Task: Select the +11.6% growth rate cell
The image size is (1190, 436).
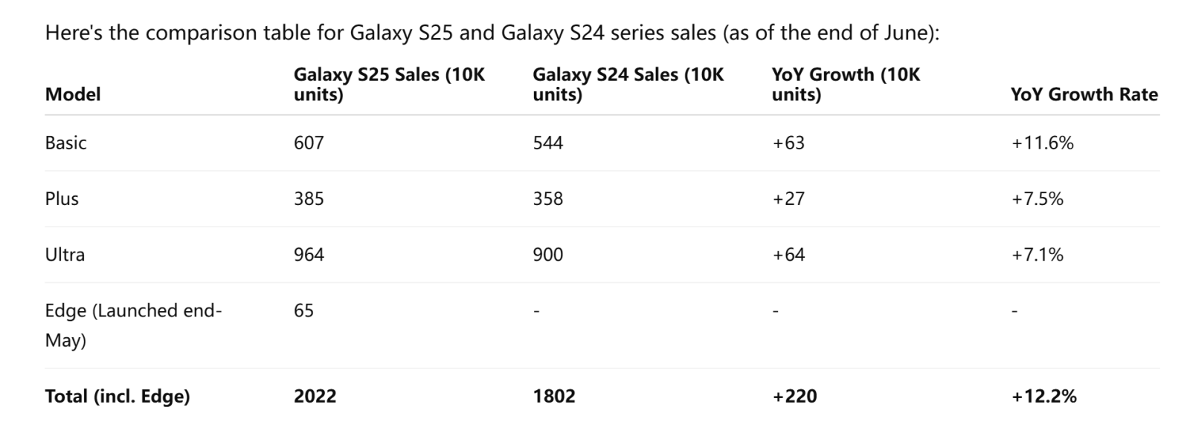Action: tap(1042, 143)
